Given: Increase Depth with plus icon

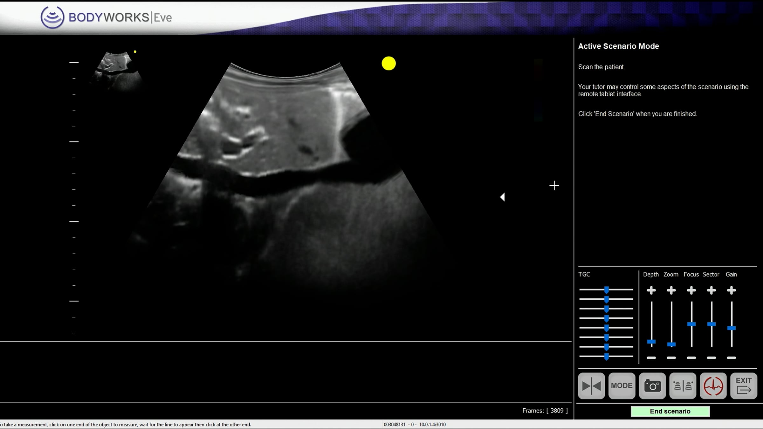Looking at the screenshot, I should coord(651,290).
